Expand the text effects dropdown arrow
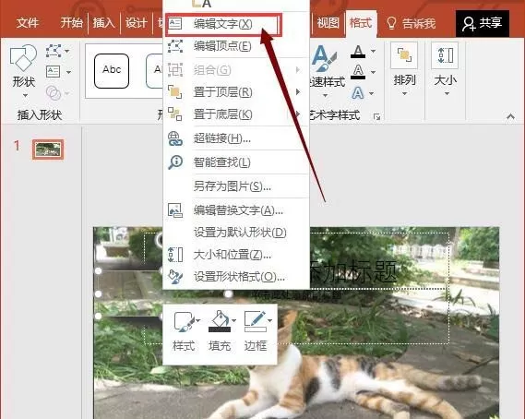This screenshot has height=419, width=525. click(372, 93)
